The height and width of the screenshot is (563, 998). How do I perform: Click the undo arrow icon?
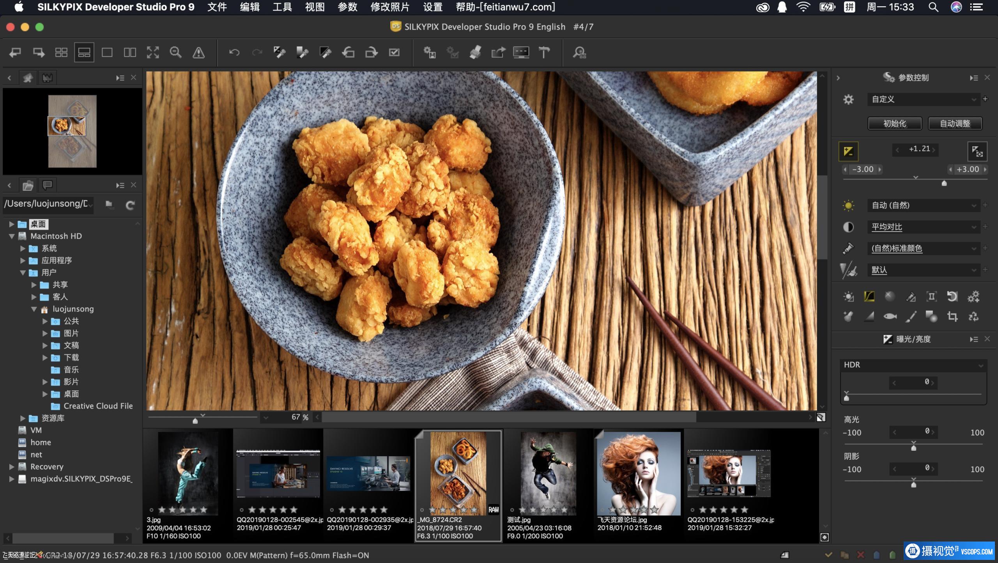pyautogui.click(x=234, y=52)
